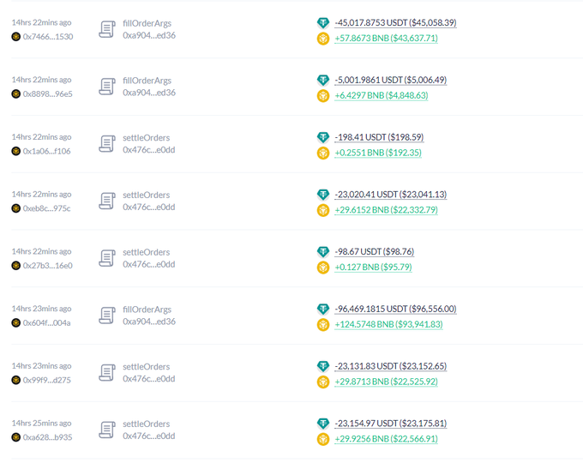
Task: Click +0.127 BNB ($95.79) amount
Action: coord(373,268)
